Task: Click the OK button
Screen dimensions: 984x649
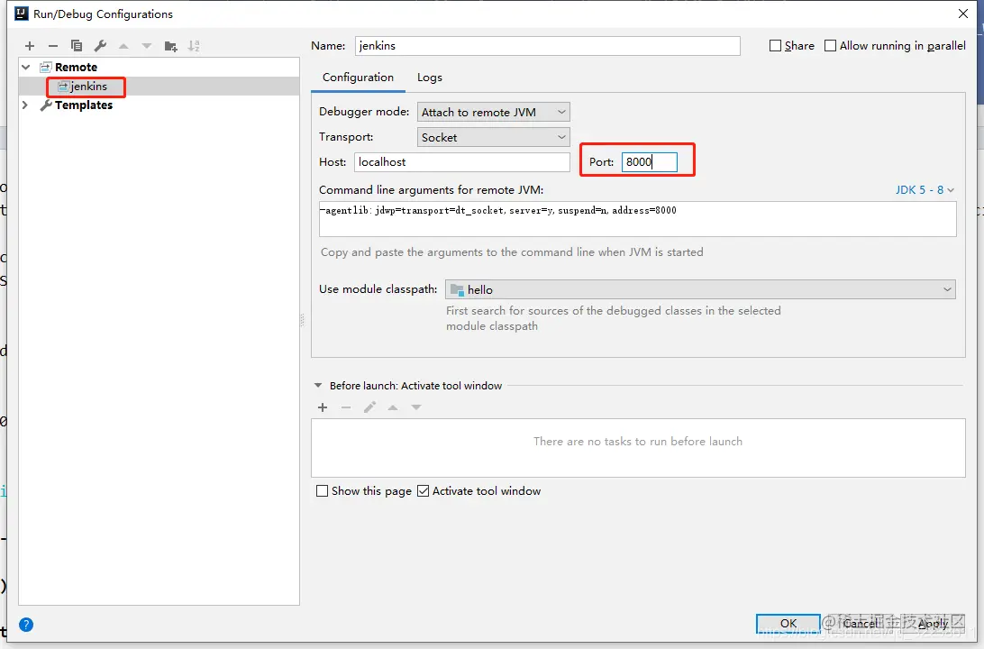Action: (x=788, y=623)
